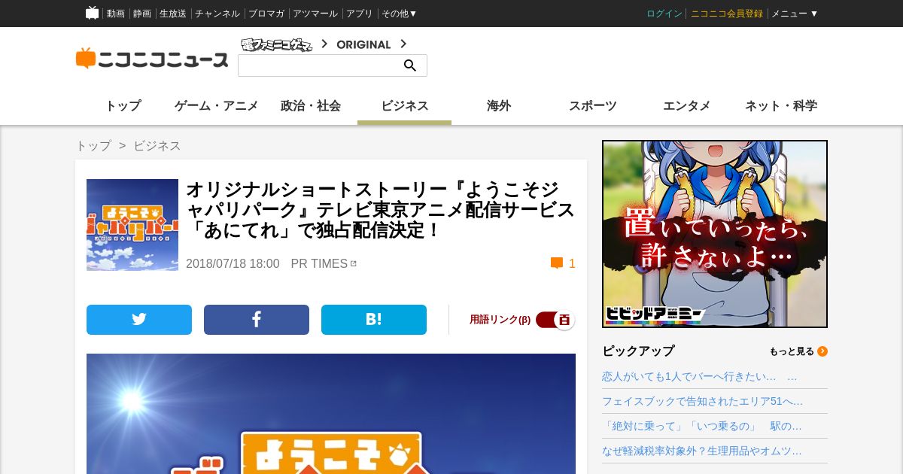The width and height of the screenshot is (903, 474).
Task: Switch to 政治・社会 tab
Action: [x=311, y=106]
